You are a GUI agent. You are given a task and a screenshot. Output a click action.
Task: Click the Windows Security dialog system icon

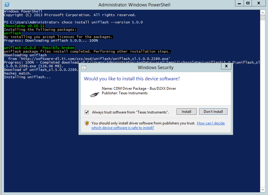84,68
